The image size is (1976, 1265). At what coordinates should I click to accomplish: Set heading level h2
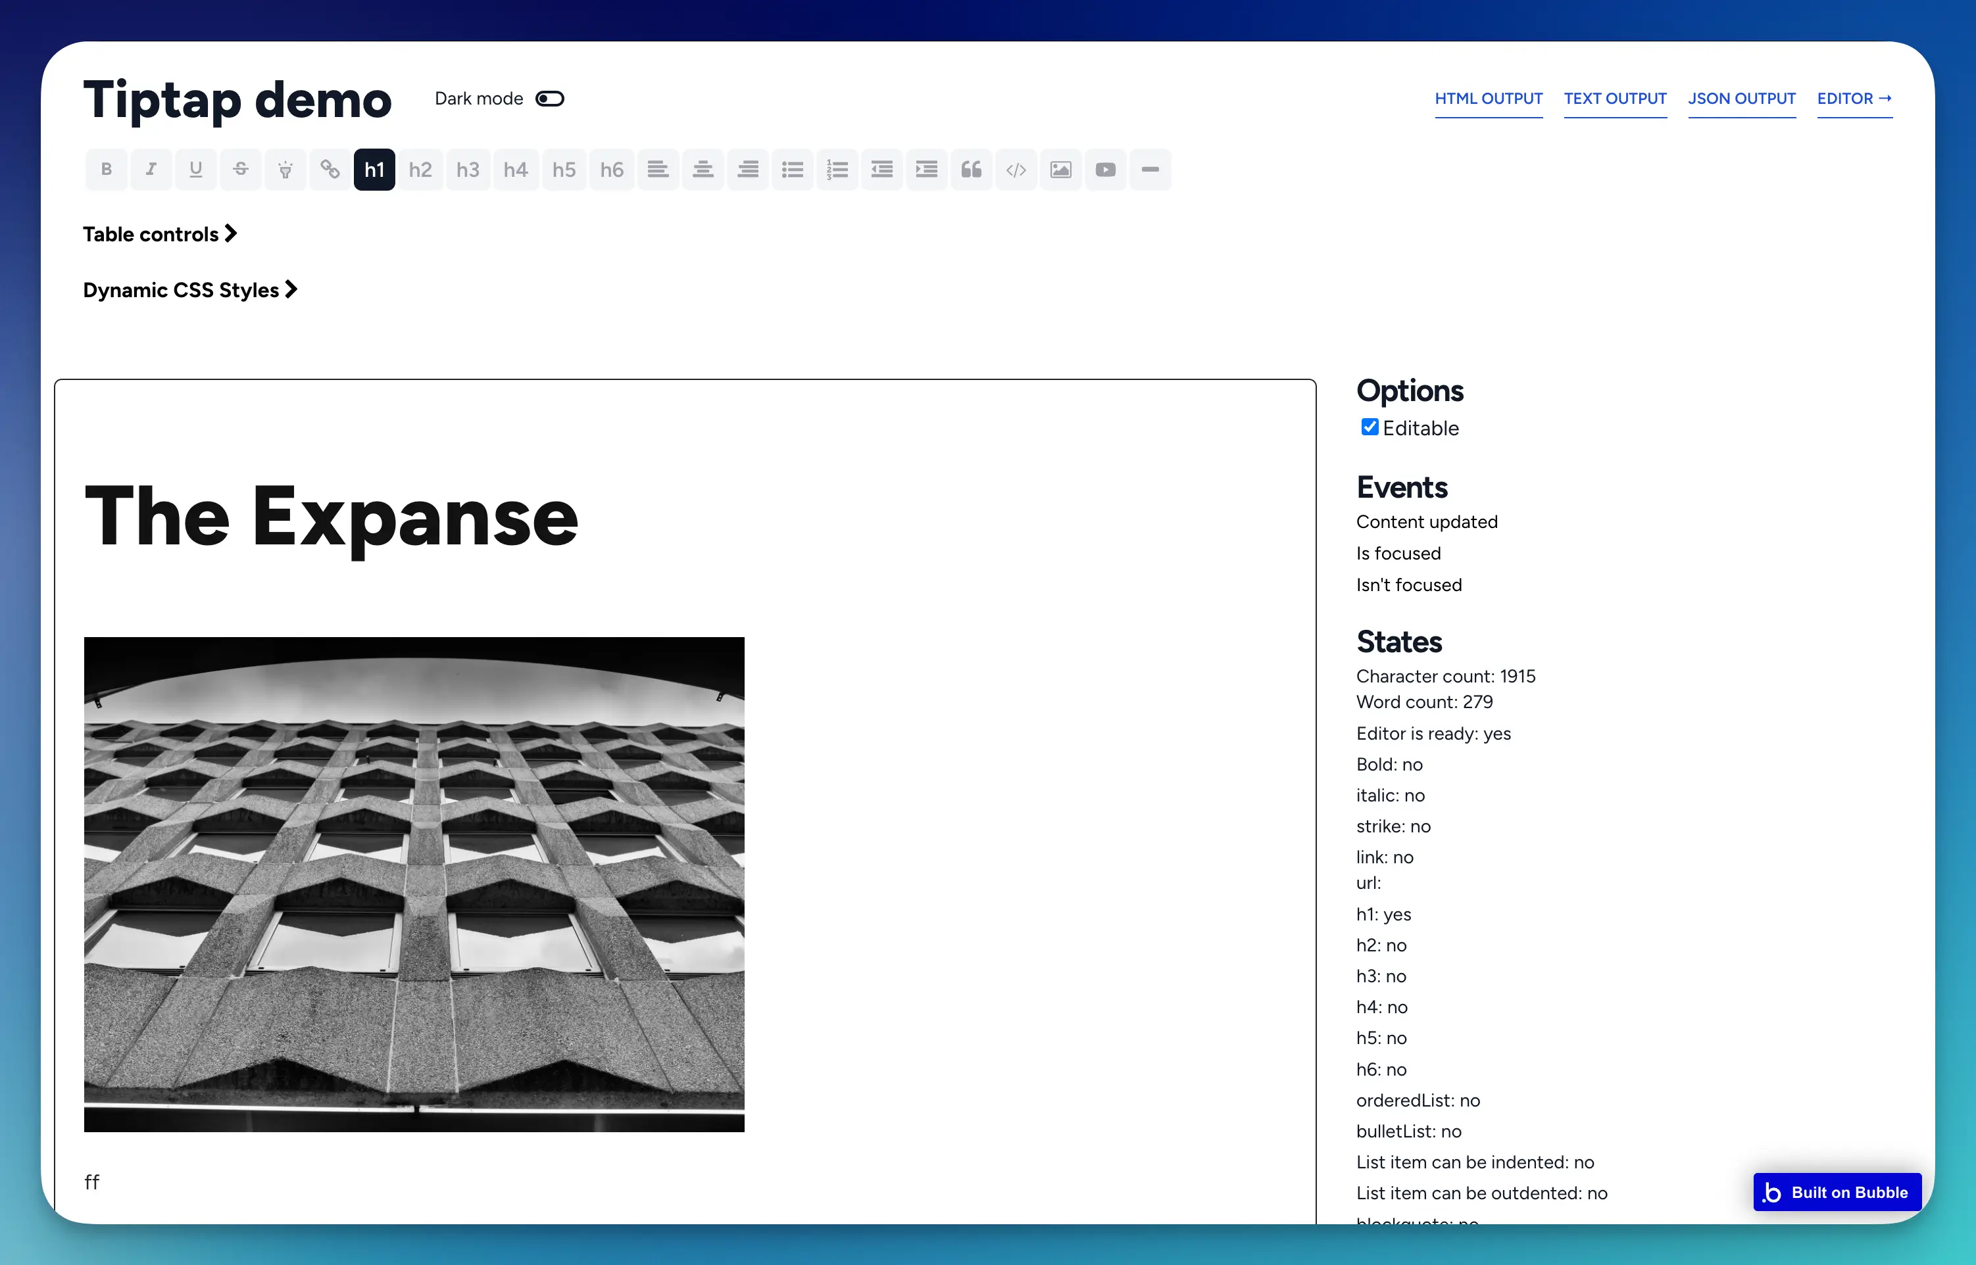tap(421, 169)
